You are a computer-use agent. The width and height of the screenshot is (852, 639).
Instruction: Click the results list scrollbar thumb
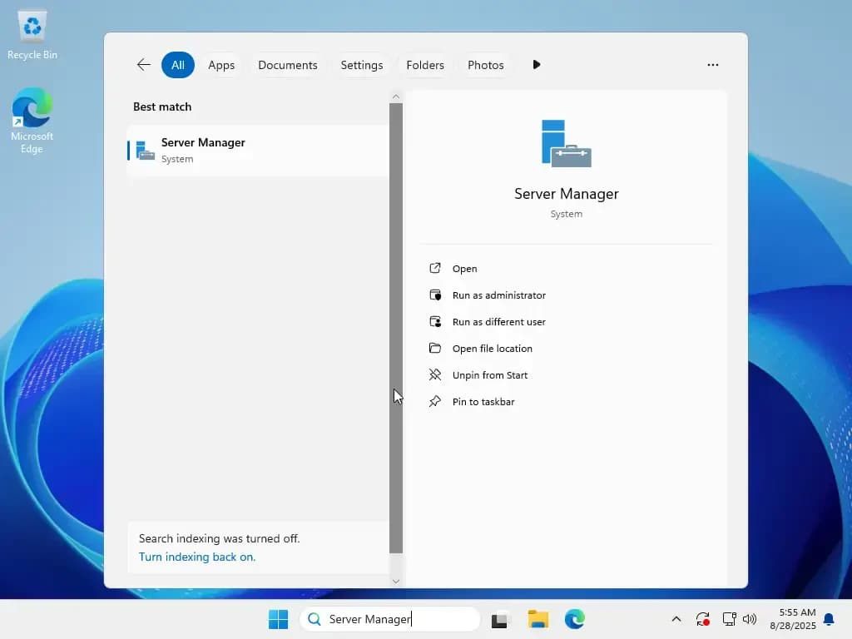click(396, 328)
